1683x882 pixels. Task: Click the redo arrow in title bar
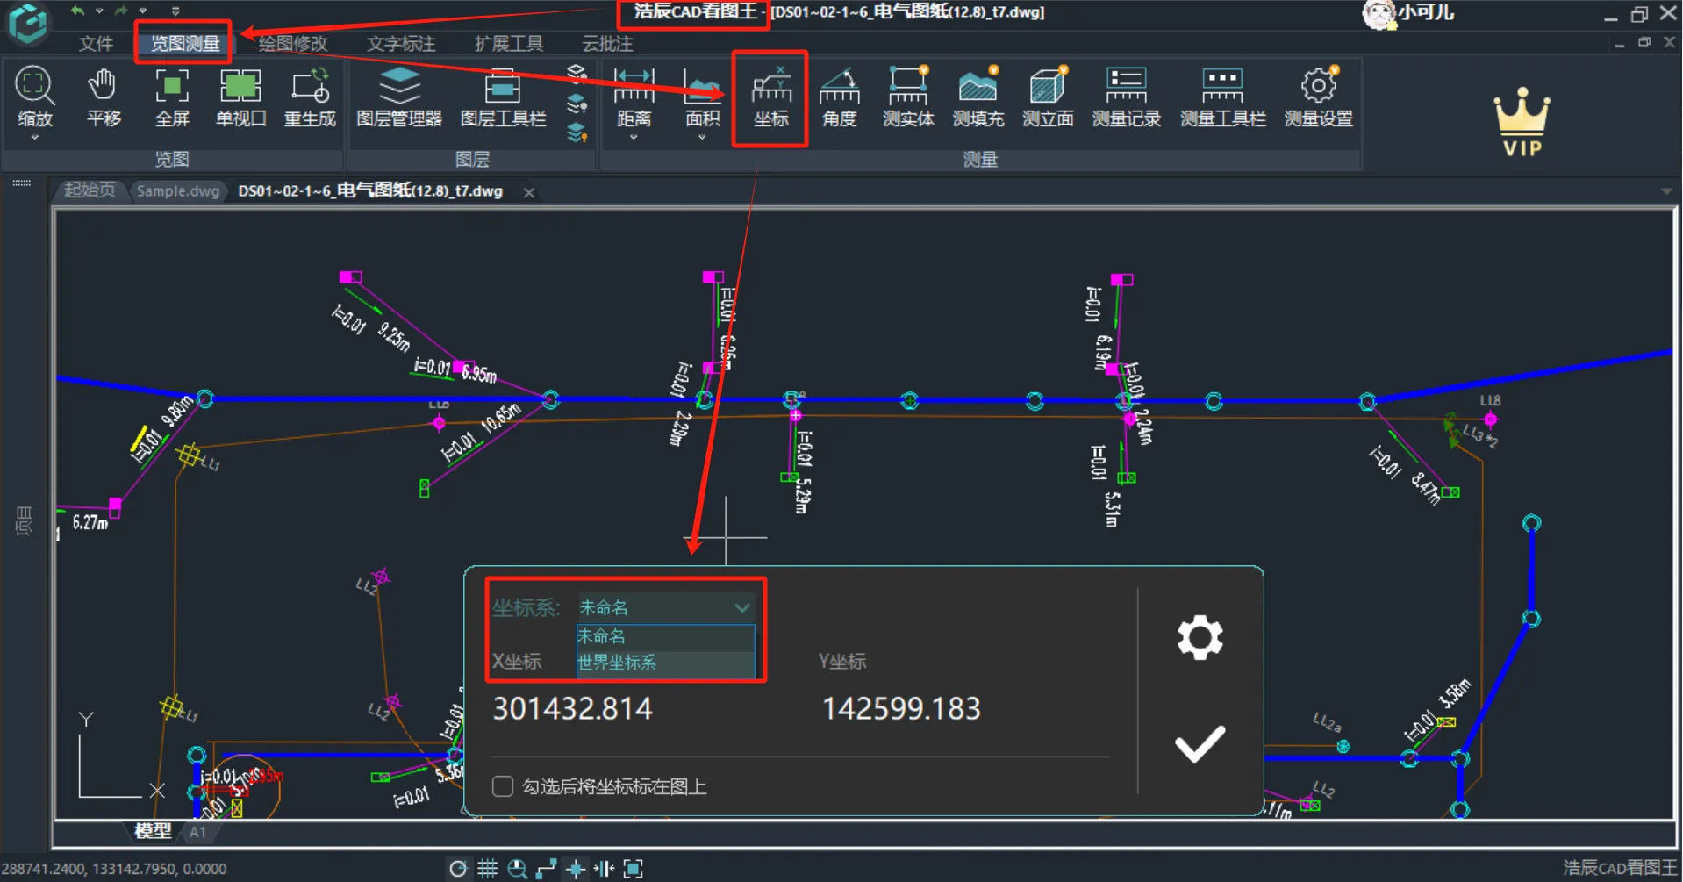(x=121, y=11)
